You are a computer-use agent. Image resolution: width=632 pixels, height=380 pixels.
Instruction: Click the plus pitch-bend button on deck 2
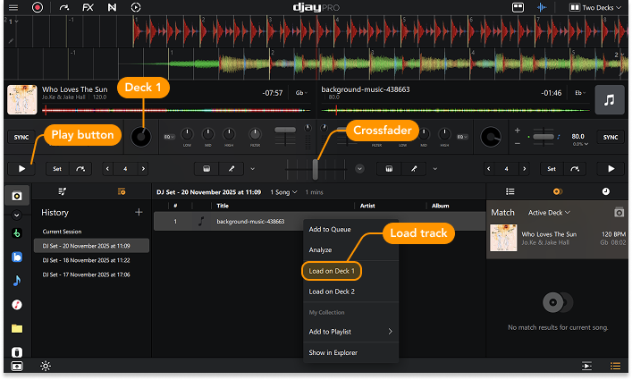[x=517, y=131]
